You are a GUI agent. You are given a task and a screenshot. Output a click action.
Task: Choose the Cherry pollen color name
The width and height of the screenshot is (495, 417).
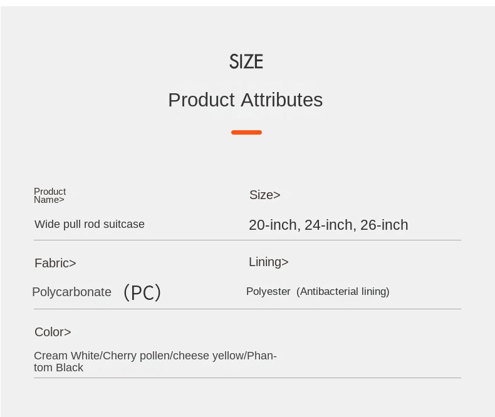pyautogui.click(x=136, y=356)
